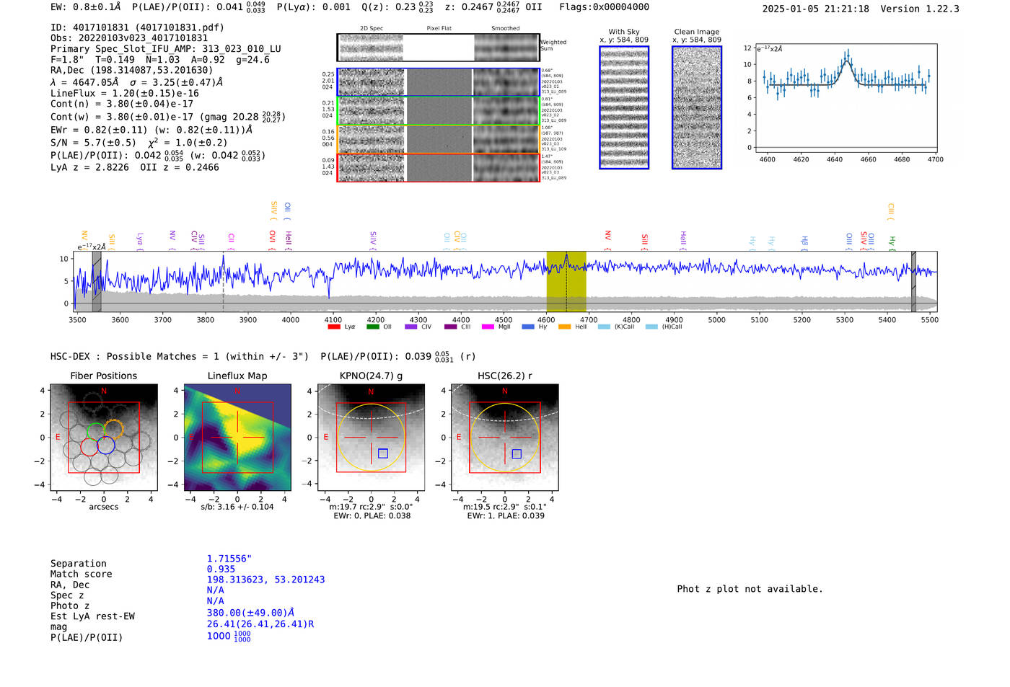Viewport: 1010px width, 687px height.
Task: Open the KPNO(24.7) g image
Action: pyautogui.click(x=371, y=438)
